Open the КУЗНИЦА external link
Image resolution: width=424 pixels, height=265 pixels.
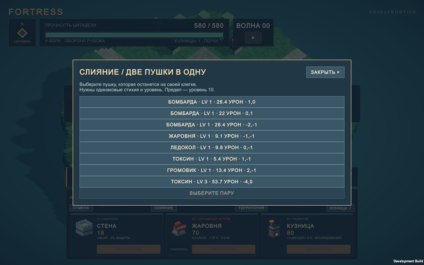340,208
